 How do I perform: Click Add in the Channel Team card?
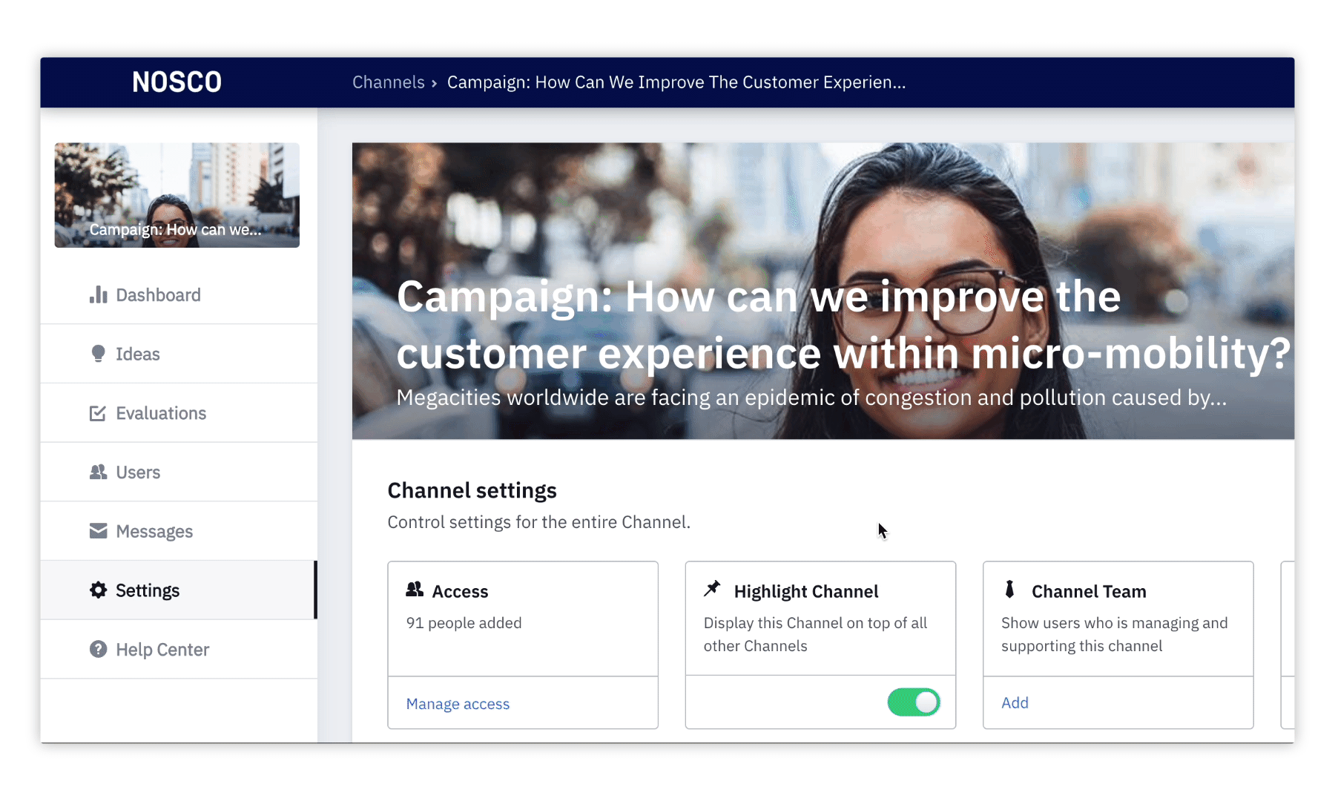point(1015,702)
